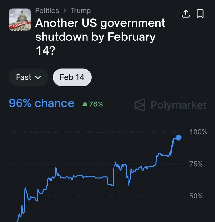The width and height of the screenshot is (215, 222).
Task: Open the Politics breadcrumb link
Action: pyautogui.click(x=47, y=11)
